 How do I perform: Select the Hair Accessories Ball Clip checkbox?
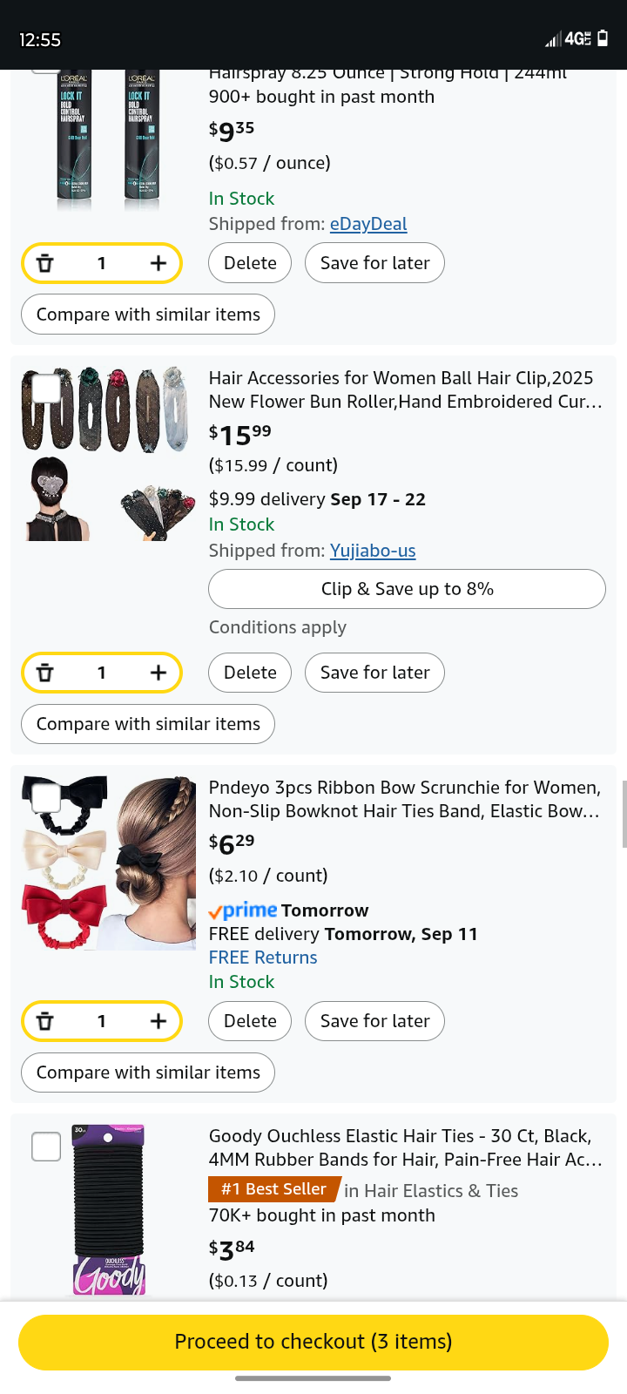[46, 389]
